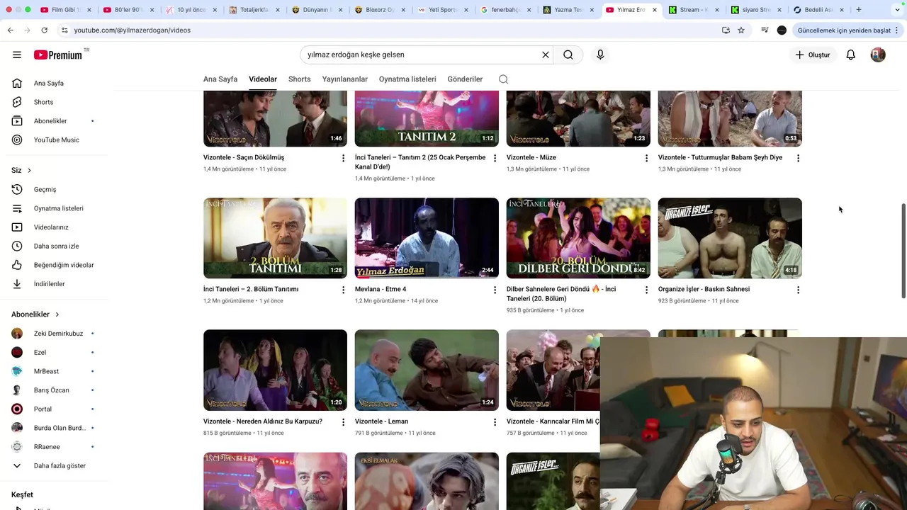Screen dimensions: 907x510
Task: Start voice search with microphone icon
Action: 600,55
